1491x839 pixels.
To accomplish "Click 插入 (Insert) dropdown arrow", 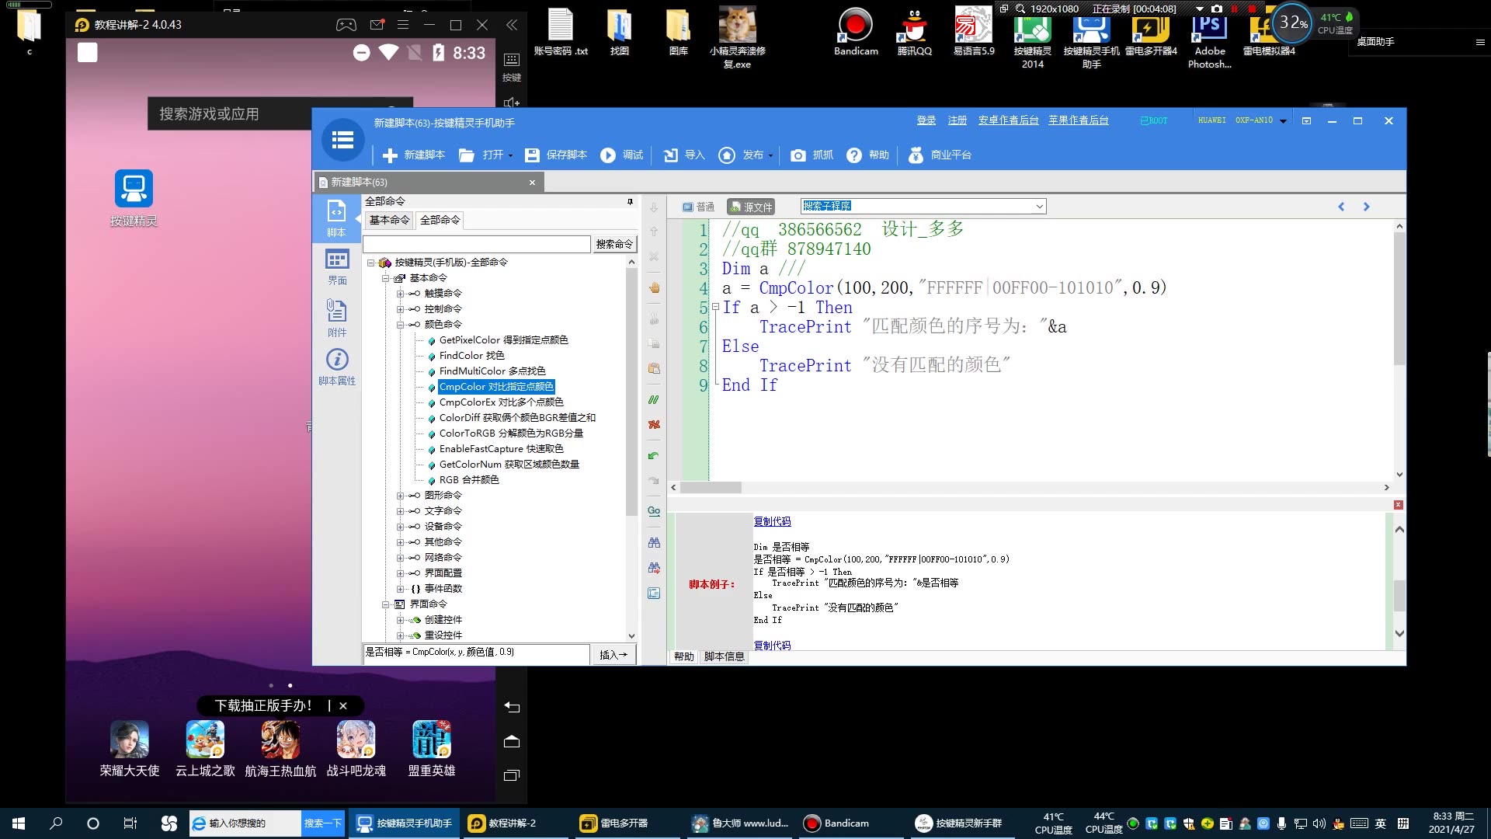I will [626, 653].
